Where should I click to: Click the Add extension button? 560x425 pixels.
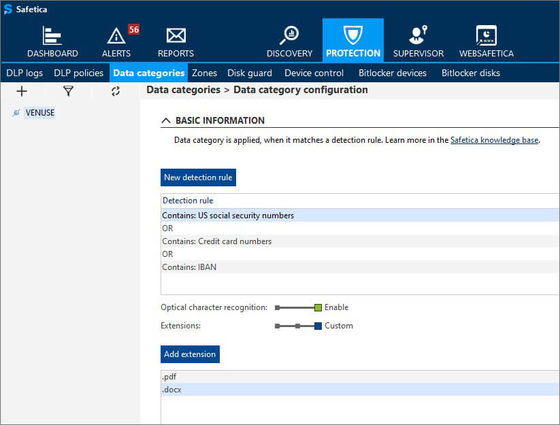click(190, 354)
